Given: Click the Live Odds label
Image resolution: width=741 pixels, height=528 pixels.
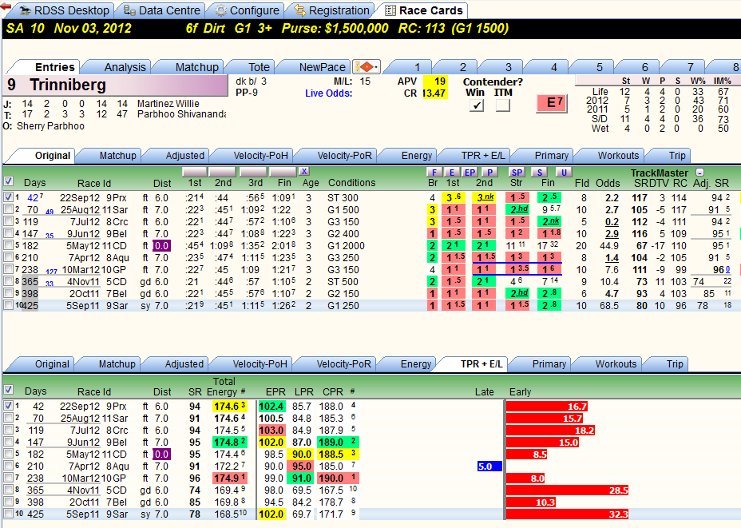Looking at the screenshot, I should coord(328,93).
